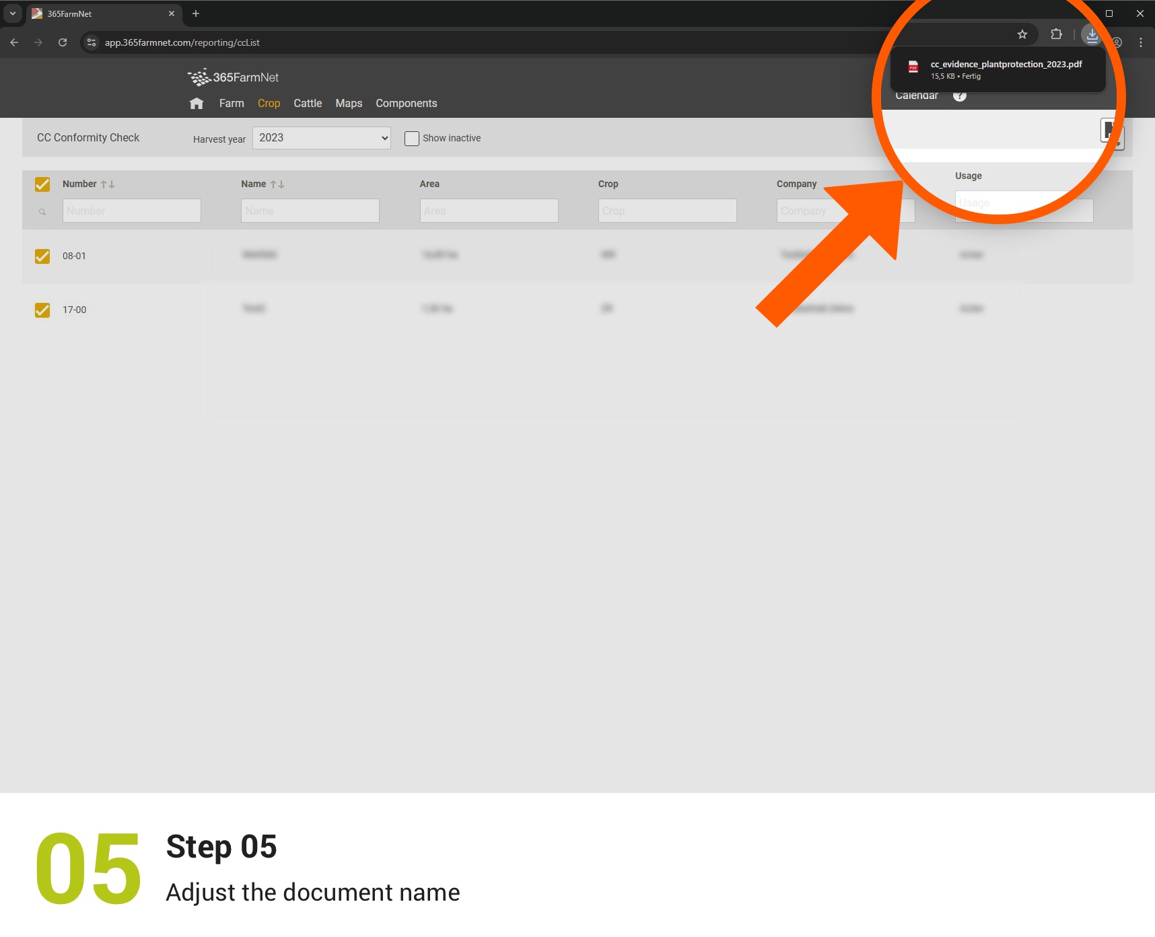Navigate back in the browser
This screenshot has width=1155, height=937.
tap(14, 42)
